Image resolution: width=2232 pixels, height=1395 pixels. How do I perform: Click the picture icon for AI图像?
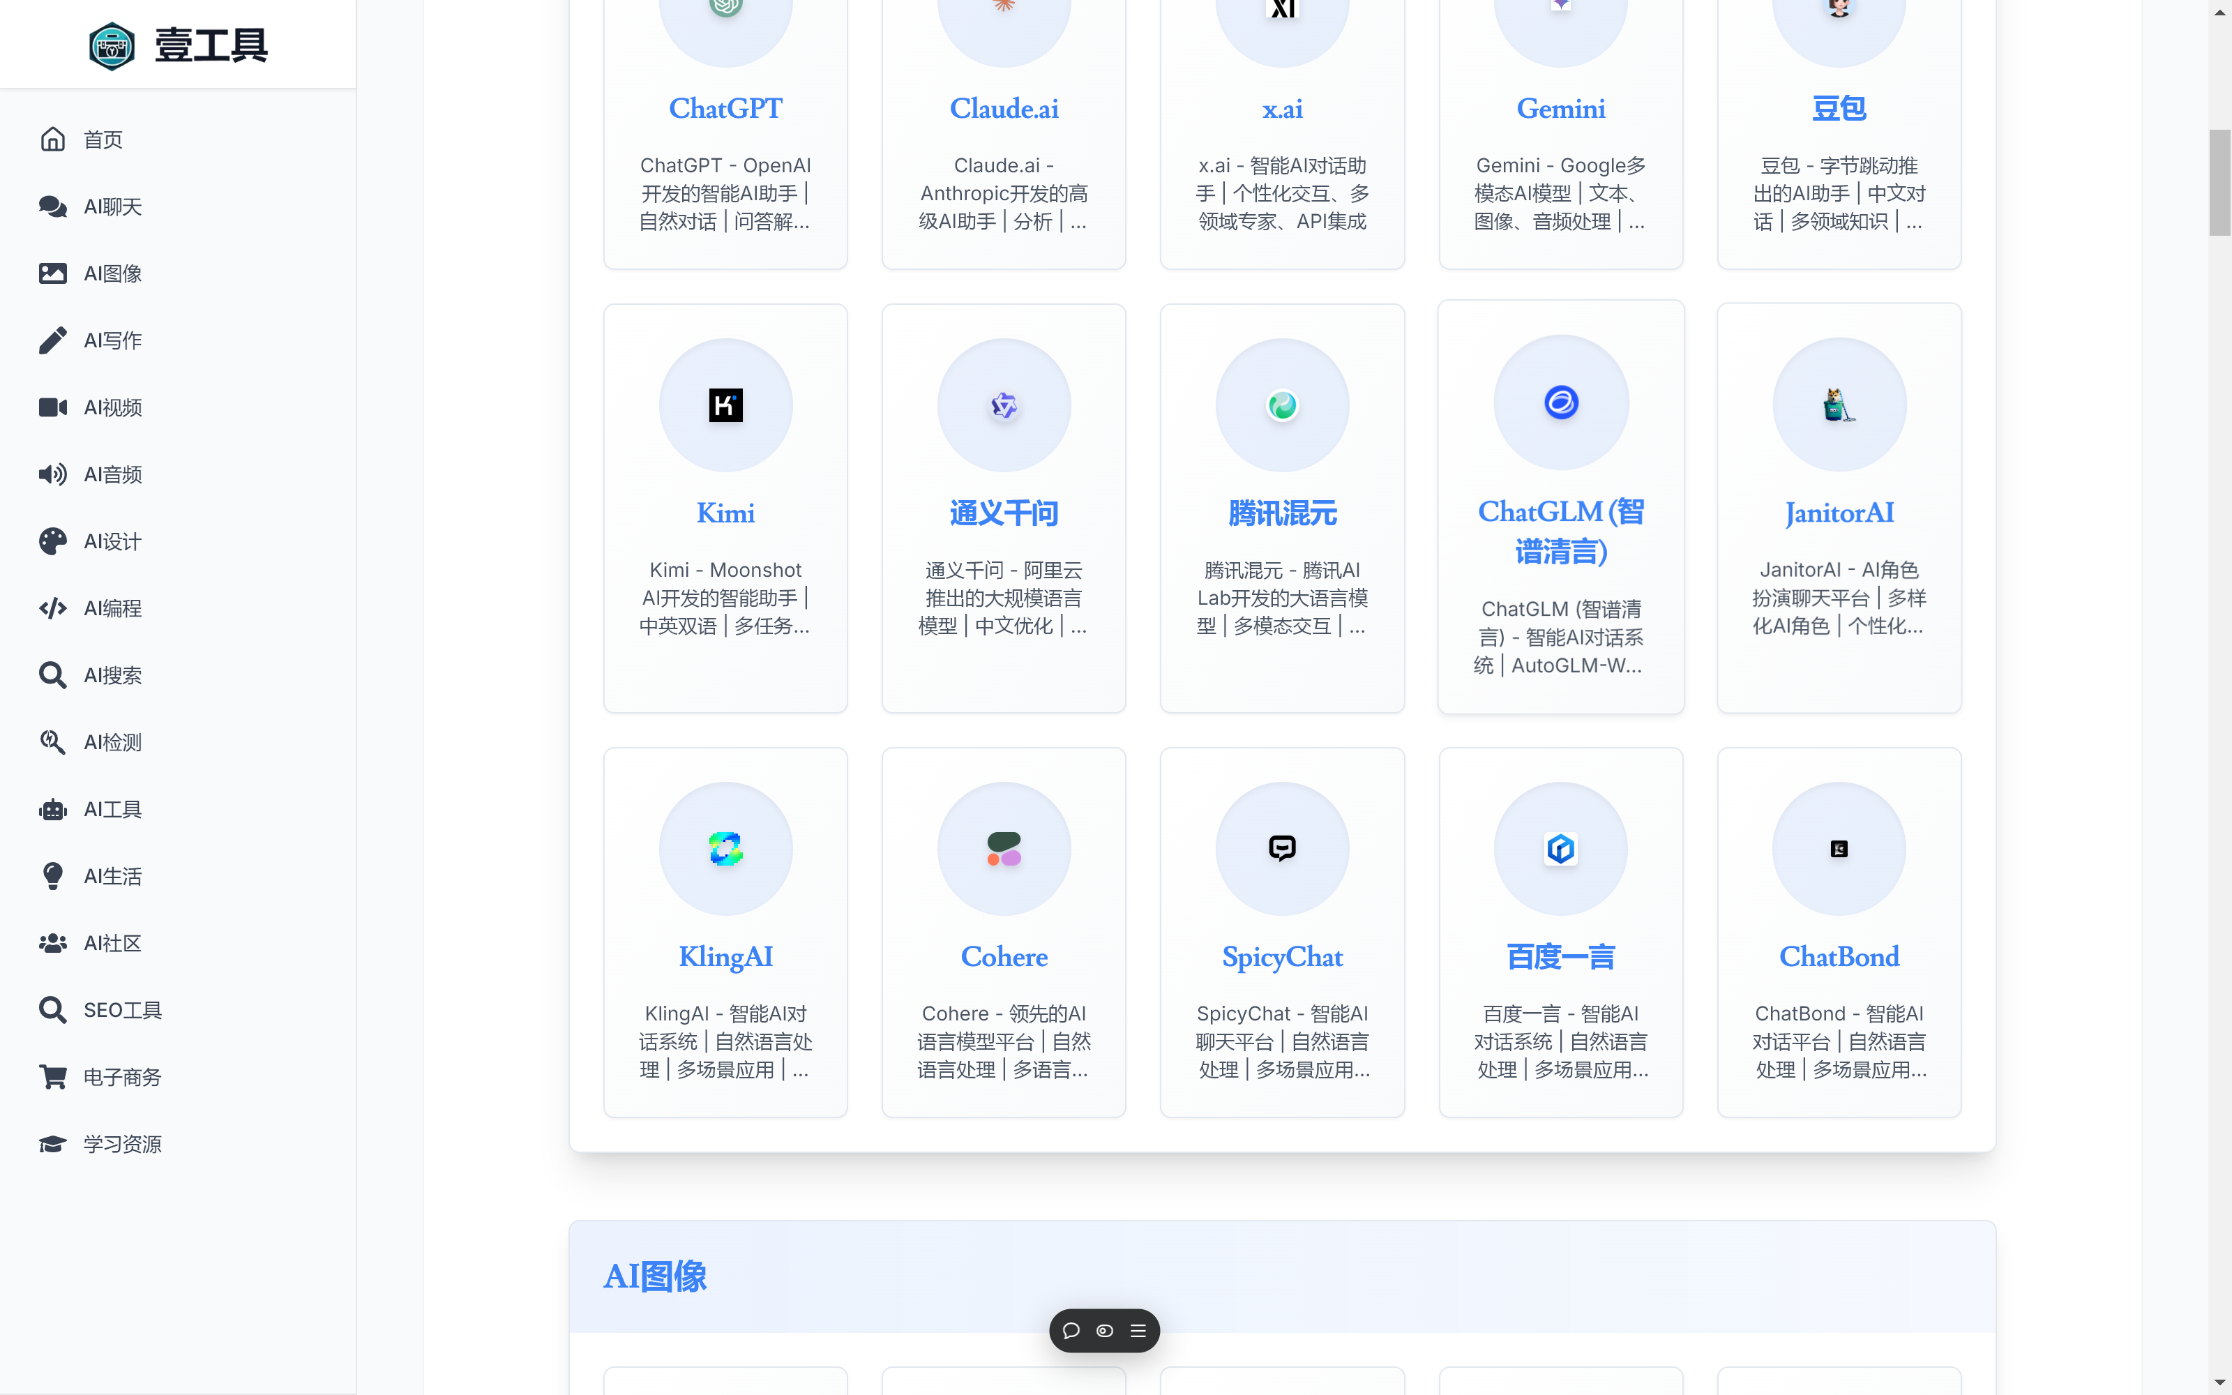(x=52, y=273)
